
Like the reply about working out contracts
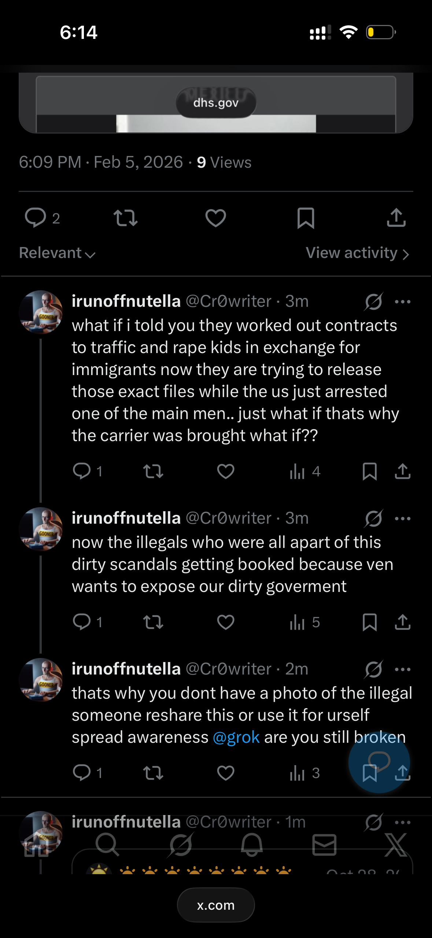point(225,471)
